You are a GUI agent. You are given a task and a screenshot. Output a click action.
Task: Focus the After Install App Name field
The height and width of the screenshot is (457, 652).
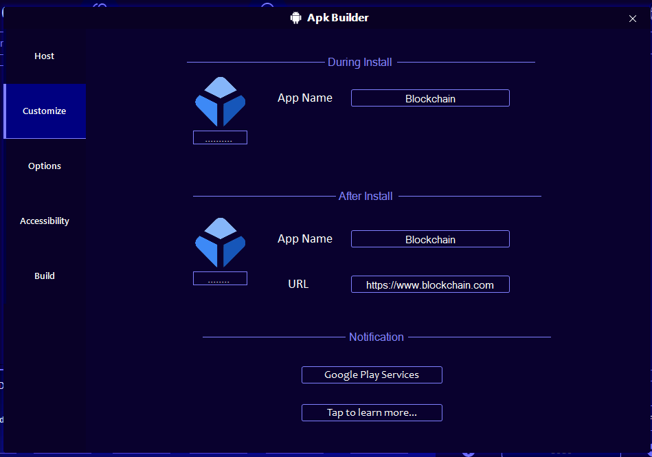click(x=430, y=239)
